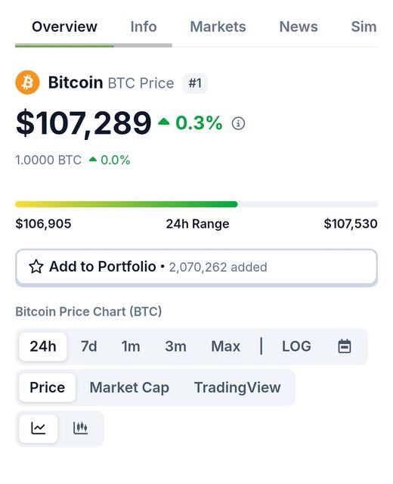Viewport: 393px width, 484px height.
Task: Open the TradingView chart option
Action: click(x=237, y=387)
